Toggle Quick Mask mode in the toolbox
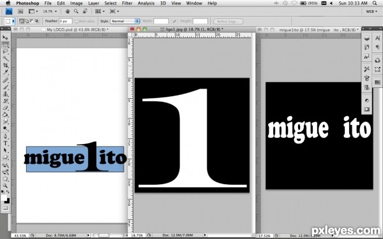The width and height of the screenshot is (383, 239). (5, 208)
